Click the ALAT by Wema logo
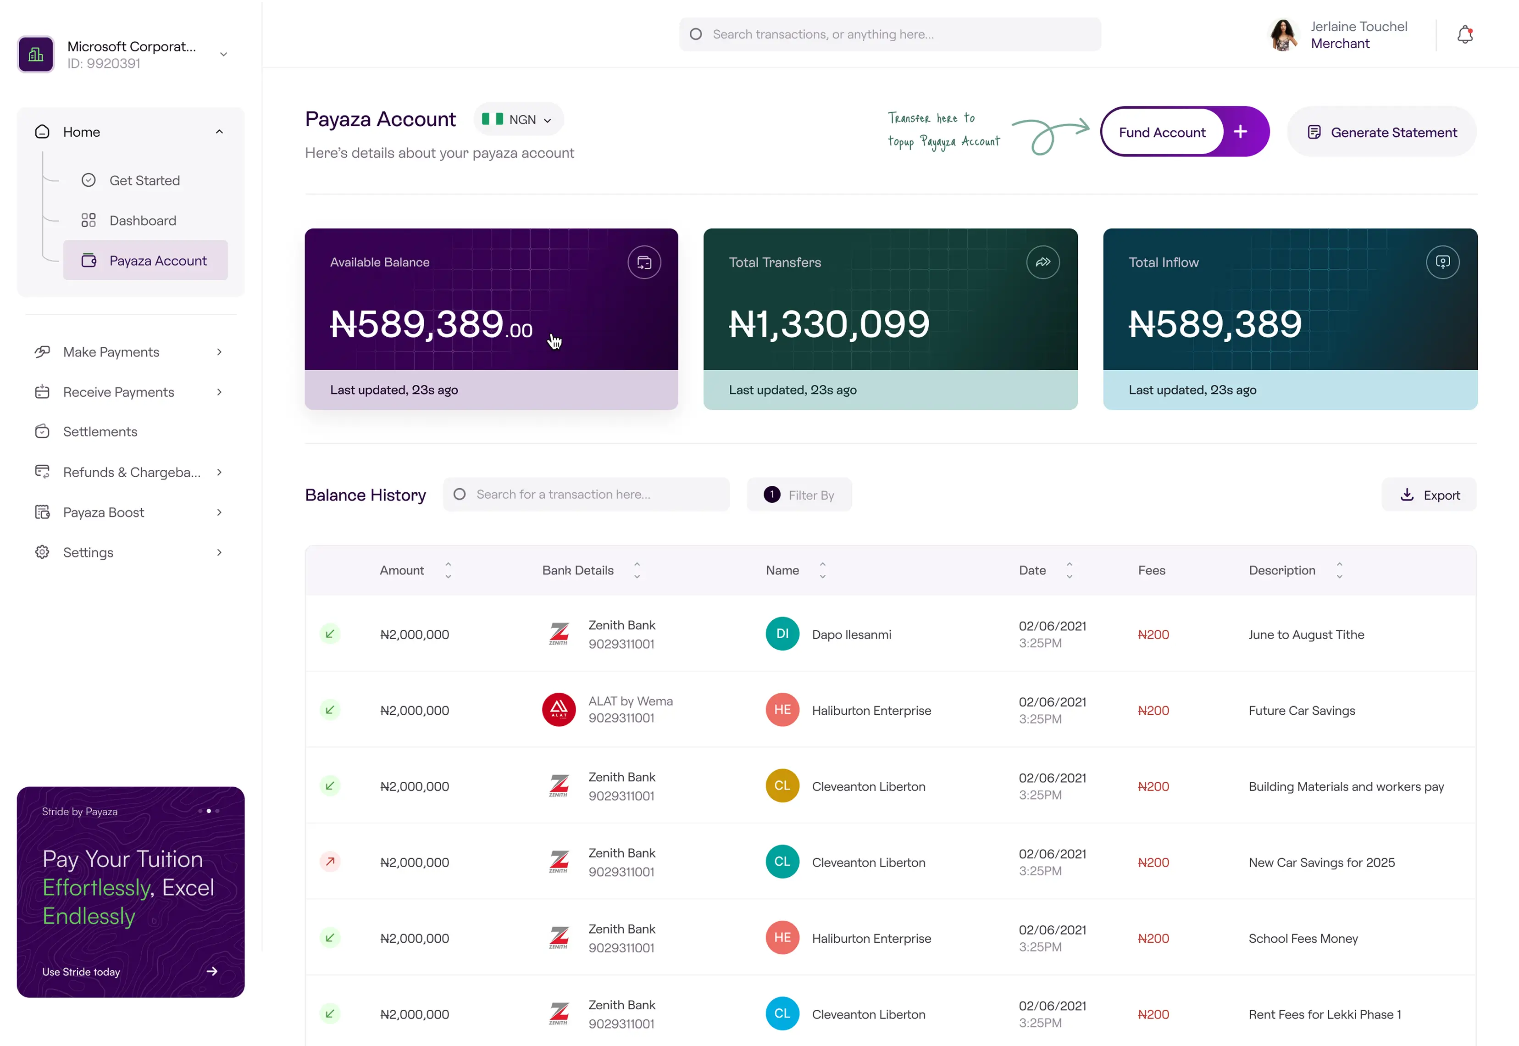Screen dimensions: 1519x1046 coord(558,710)
